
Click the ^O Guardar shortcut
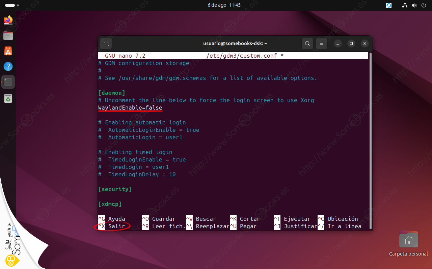pos(159,219)
